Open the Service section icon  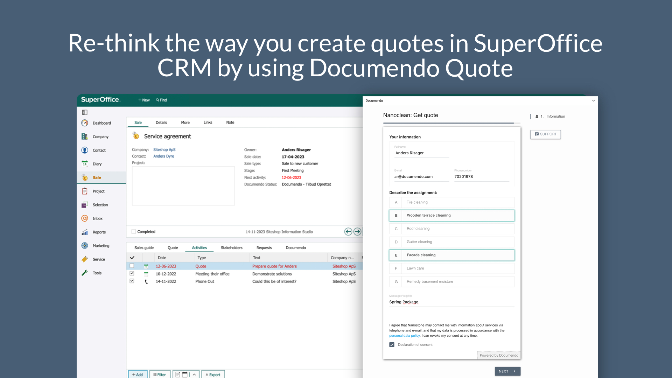(x=85, y=259)
